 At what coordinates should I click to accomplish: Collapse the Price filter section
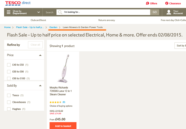[40, 55]
